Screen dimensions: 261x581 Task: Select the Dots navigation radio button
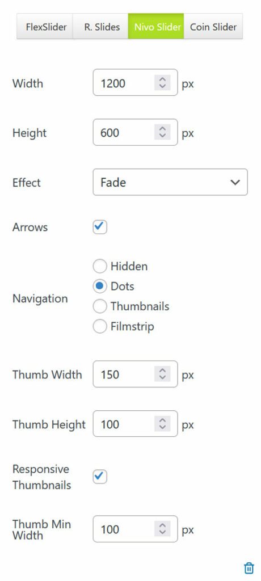tap(100, 286)
